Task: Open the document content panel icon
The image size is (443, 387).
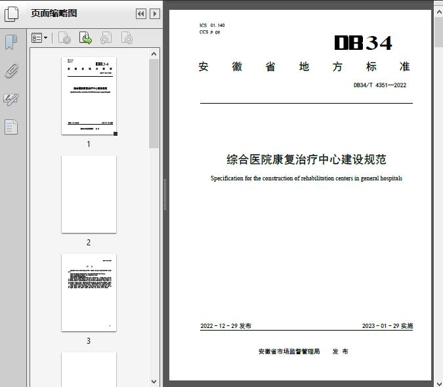Action: (11, 127)
